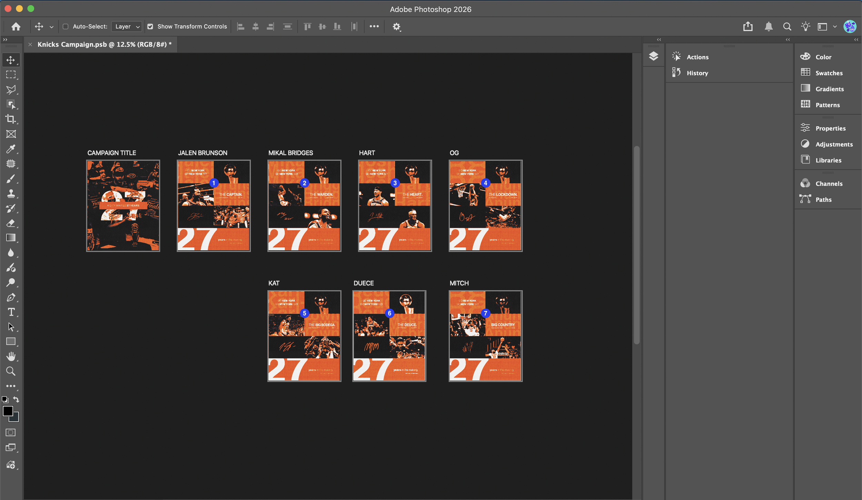
Task: Select the Eraser tool
Action: [x=11, y=223]
